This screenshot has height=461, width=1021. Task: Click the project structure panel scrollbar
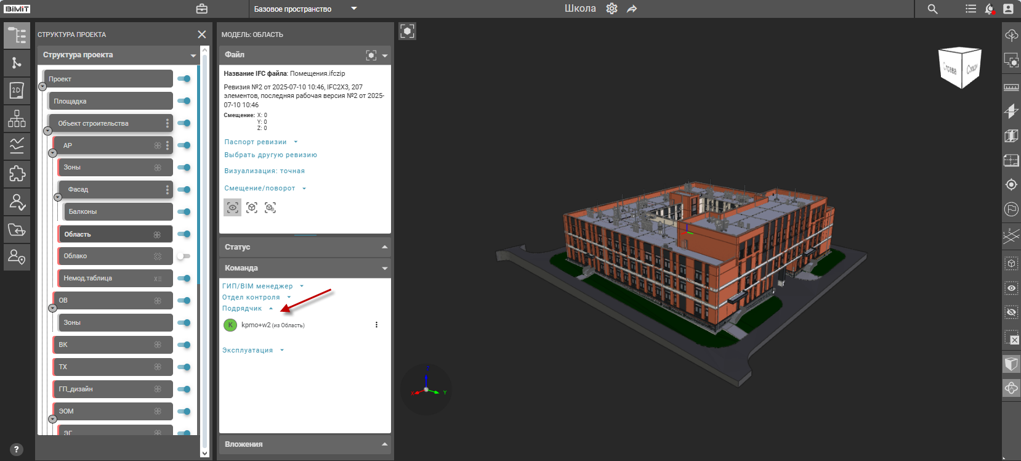click(205, 247)
